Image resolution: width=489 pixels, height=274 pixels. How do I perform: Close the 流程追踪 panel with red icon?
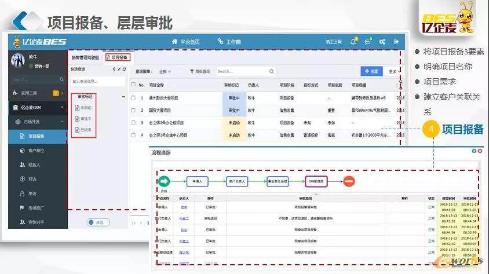click(480, 151)
